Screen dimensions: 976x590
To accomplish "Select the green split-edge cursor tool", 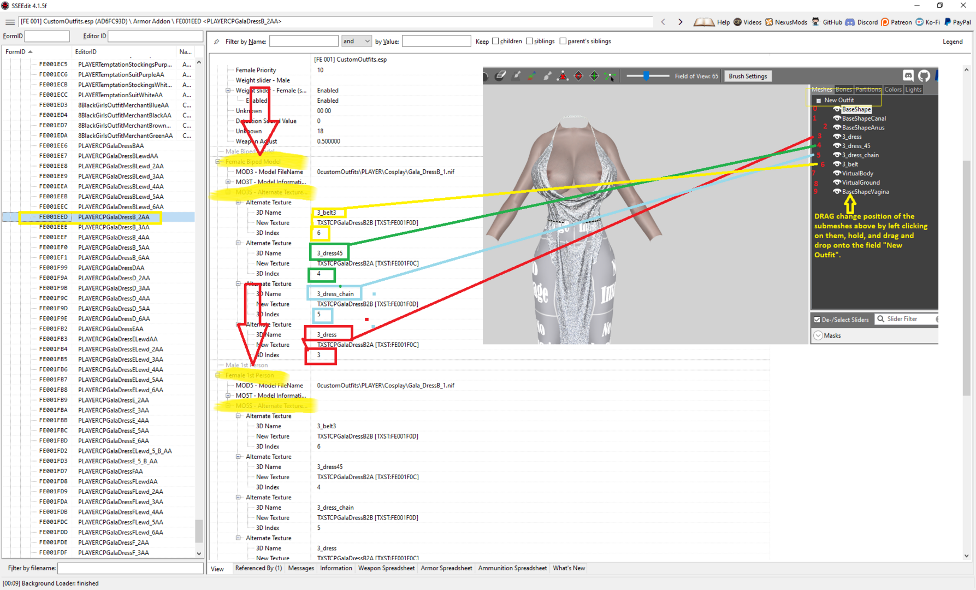I will pyautogui.click(x=610, y=76).
